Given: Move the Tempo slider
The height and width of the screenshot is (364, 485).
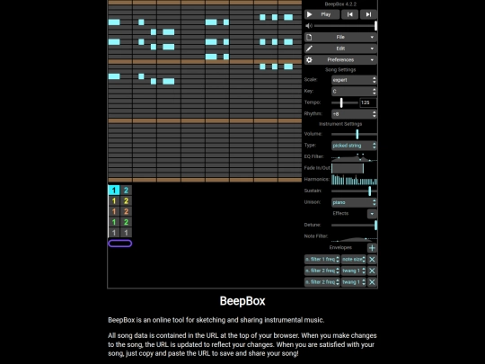Looking at the screenshot, I should point(345,102).
